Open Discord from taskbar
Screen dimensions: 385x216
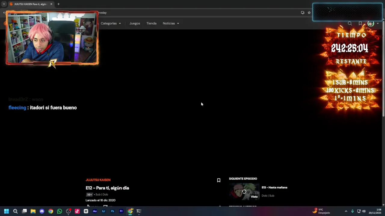pyautogui.click(x=42, y=211)
